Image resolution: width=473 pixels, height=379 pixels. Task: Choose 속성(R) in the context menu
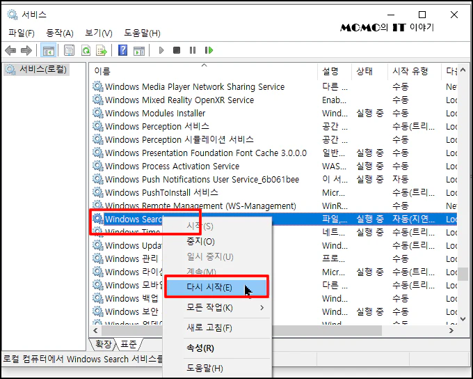217,348
